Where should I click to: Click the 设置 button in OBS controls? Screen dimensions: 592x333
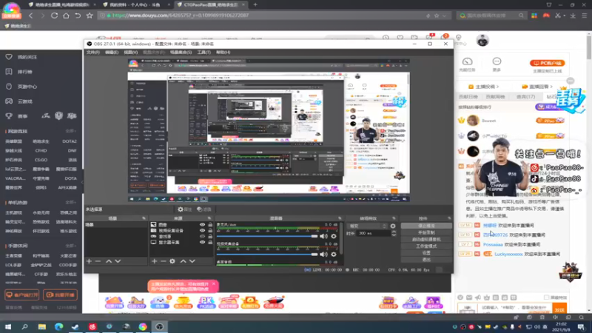click(x=426, y=253)
